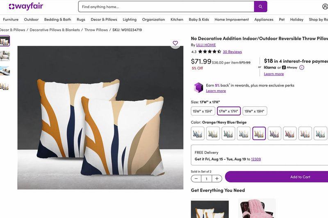Click the Wayfair logo
Image resolution: width=328 pixels, height=218 pixels.
click(26, 7)
